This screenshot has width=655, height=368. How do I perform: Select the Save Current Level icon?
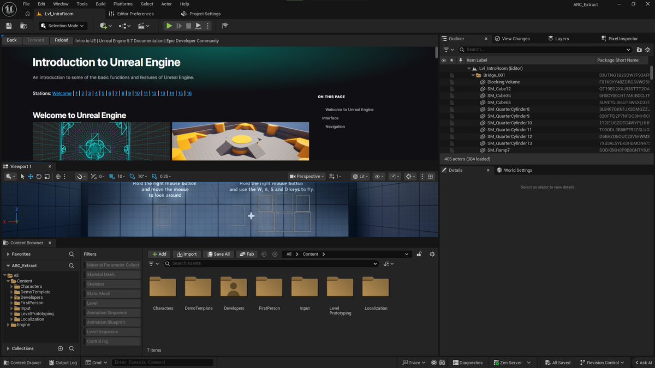(x=9, y=26)
